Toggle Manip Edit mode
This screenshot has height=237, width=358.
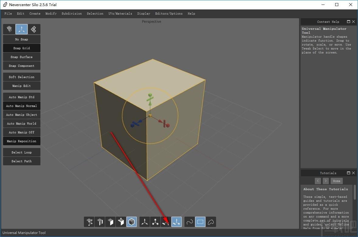tap(22, 86)
